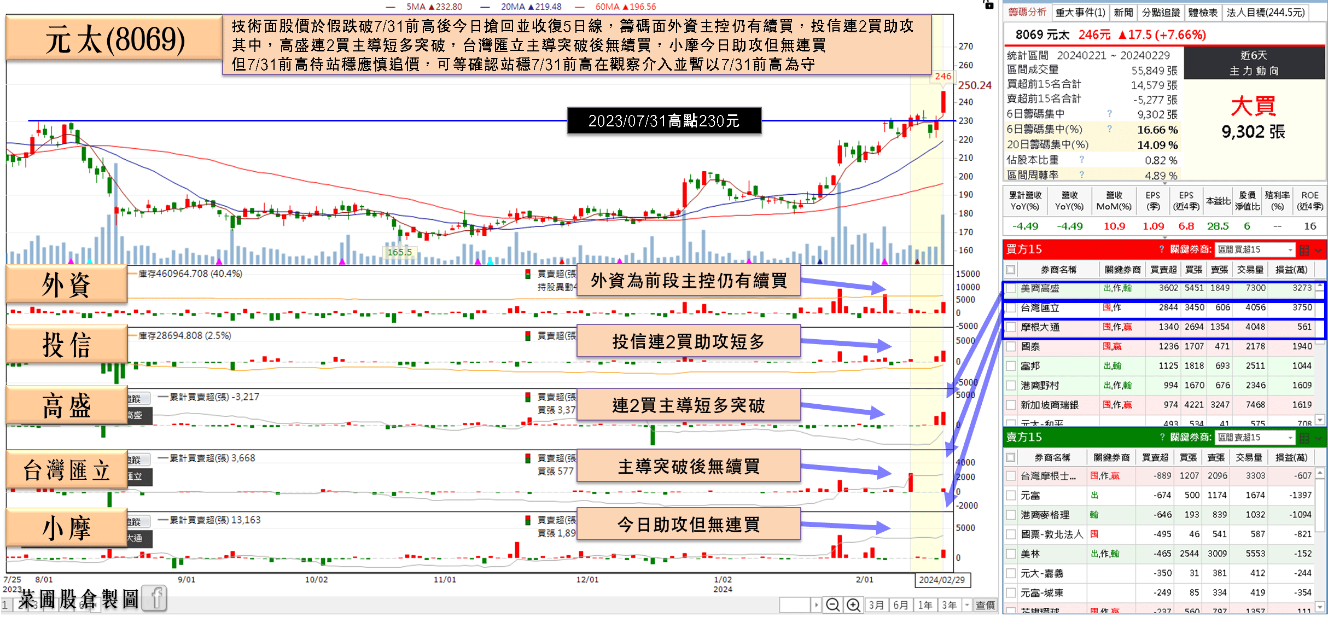Set the chart range to 3月

(876, 605)
